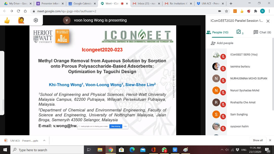The image size is (274, 154).
Task: Switch to the Chat (8) tab
Action: coord(262,32)
